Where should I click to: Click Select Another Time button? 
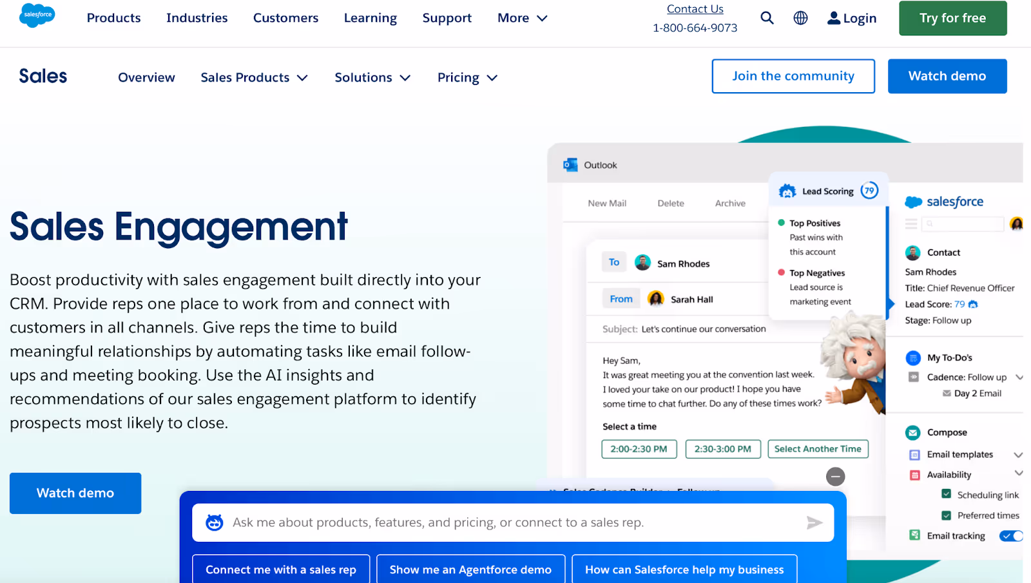(818, 449)
